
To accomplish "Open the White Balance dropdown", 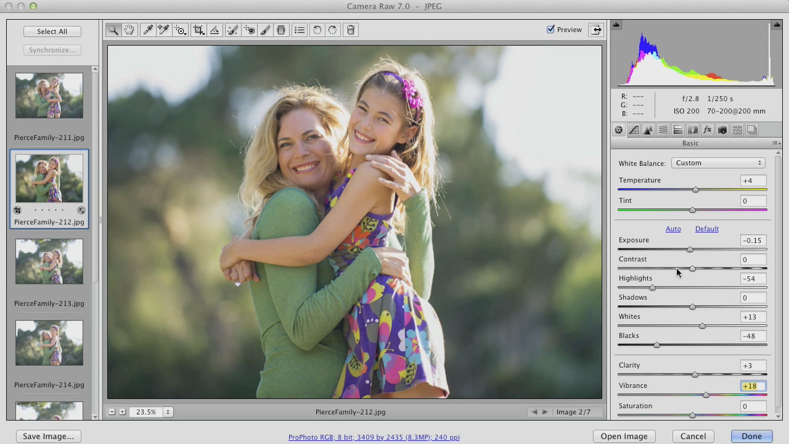I will [718, 163].
